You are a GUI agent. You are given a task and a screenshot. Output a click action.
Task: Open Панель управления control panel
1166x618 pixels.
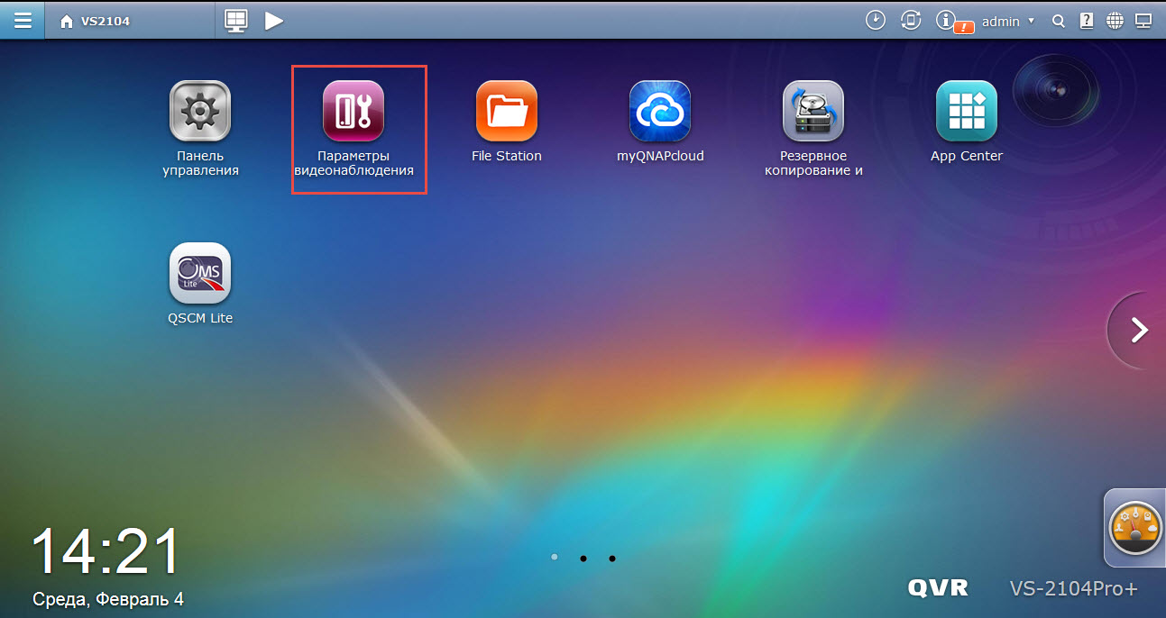(200, 129)
